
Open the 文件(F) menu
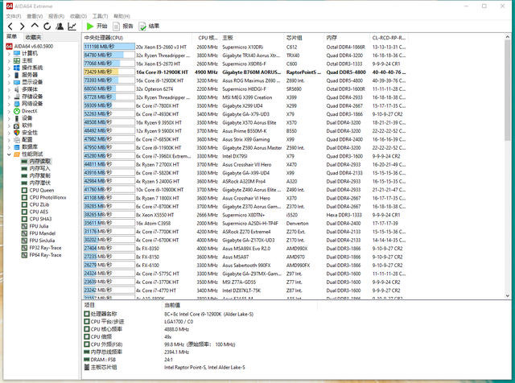(14, 16)
